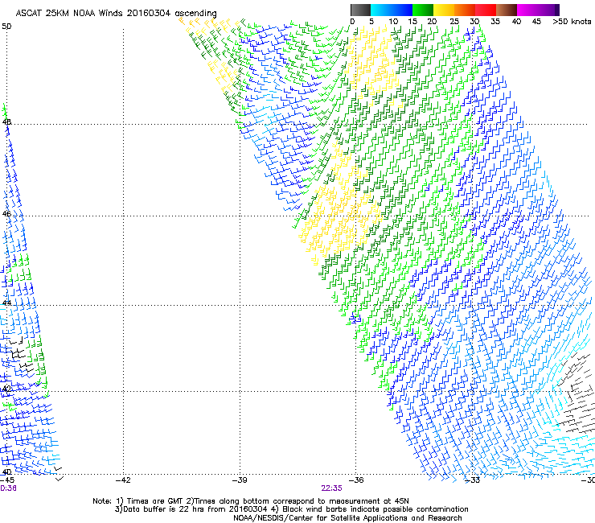Click the legend scale label '10'
This screenshot has width=595, height=523.
pyautogui.click(x=393, y=22)
